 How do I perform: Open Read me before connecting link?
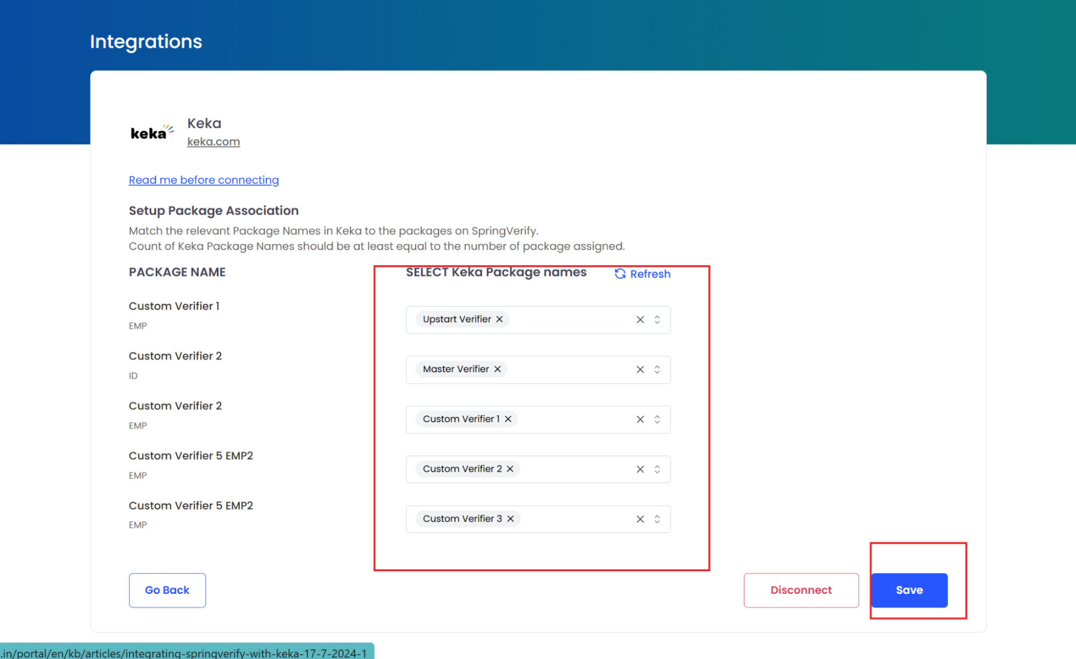coord(203,180)
